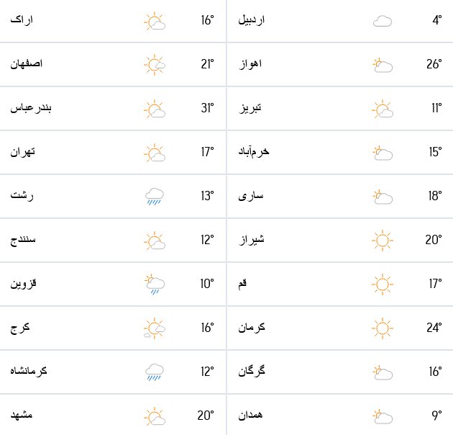Click the partly cloudy icon for اهواز
The height and width of the screenshot is (435, 453).
click(382, 66)
